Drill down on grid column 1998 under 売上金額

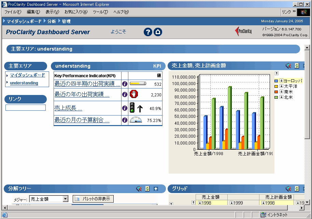pos(200,203)
